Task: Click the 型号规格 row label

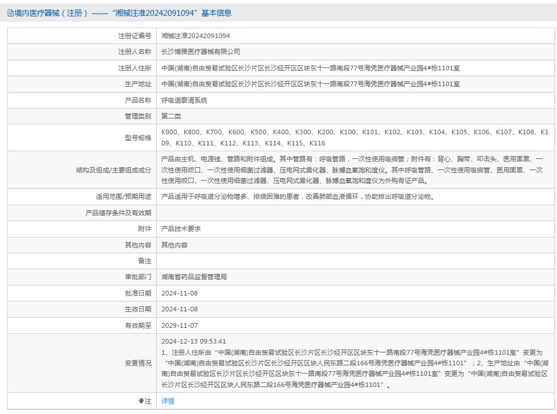Action: pos(138,138)
